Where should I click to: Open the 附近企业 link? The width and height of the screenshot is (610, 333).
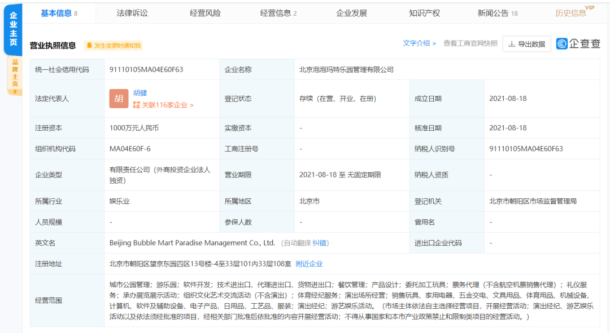(310, 264)
